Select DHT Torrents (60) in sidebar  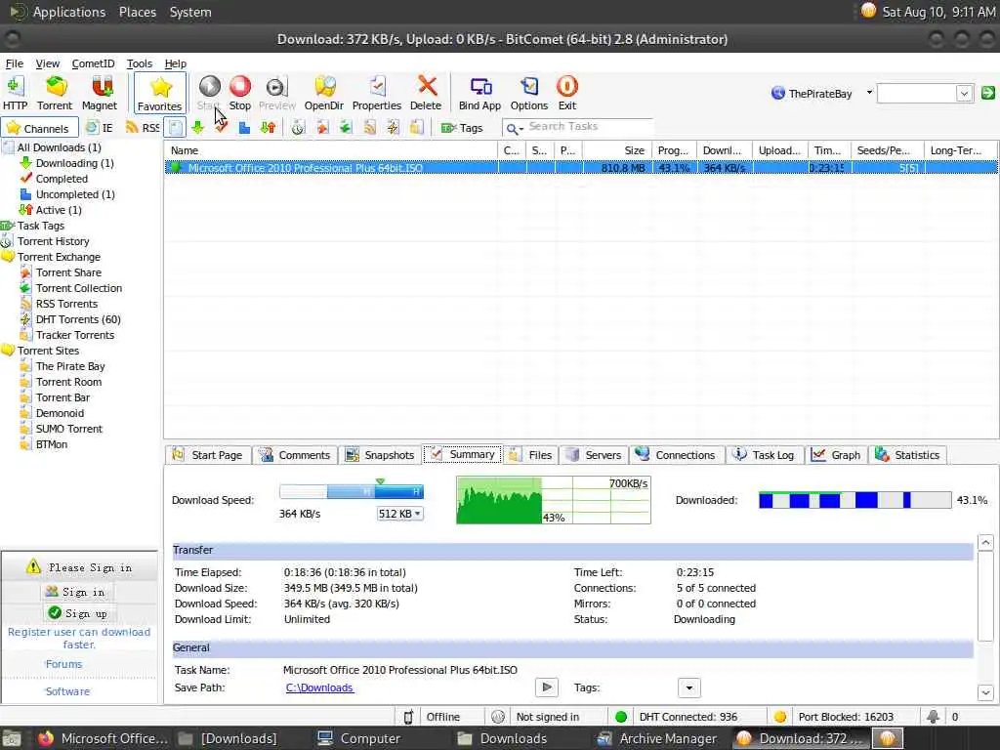click(78, 319)
